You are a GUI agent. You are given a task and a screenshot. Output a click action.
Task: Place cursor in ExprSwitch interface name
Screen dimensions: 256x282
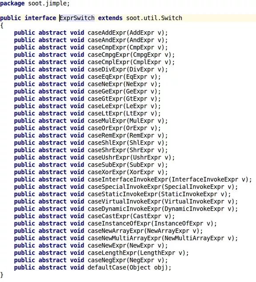pyautogui.click(x=77, y=18)
